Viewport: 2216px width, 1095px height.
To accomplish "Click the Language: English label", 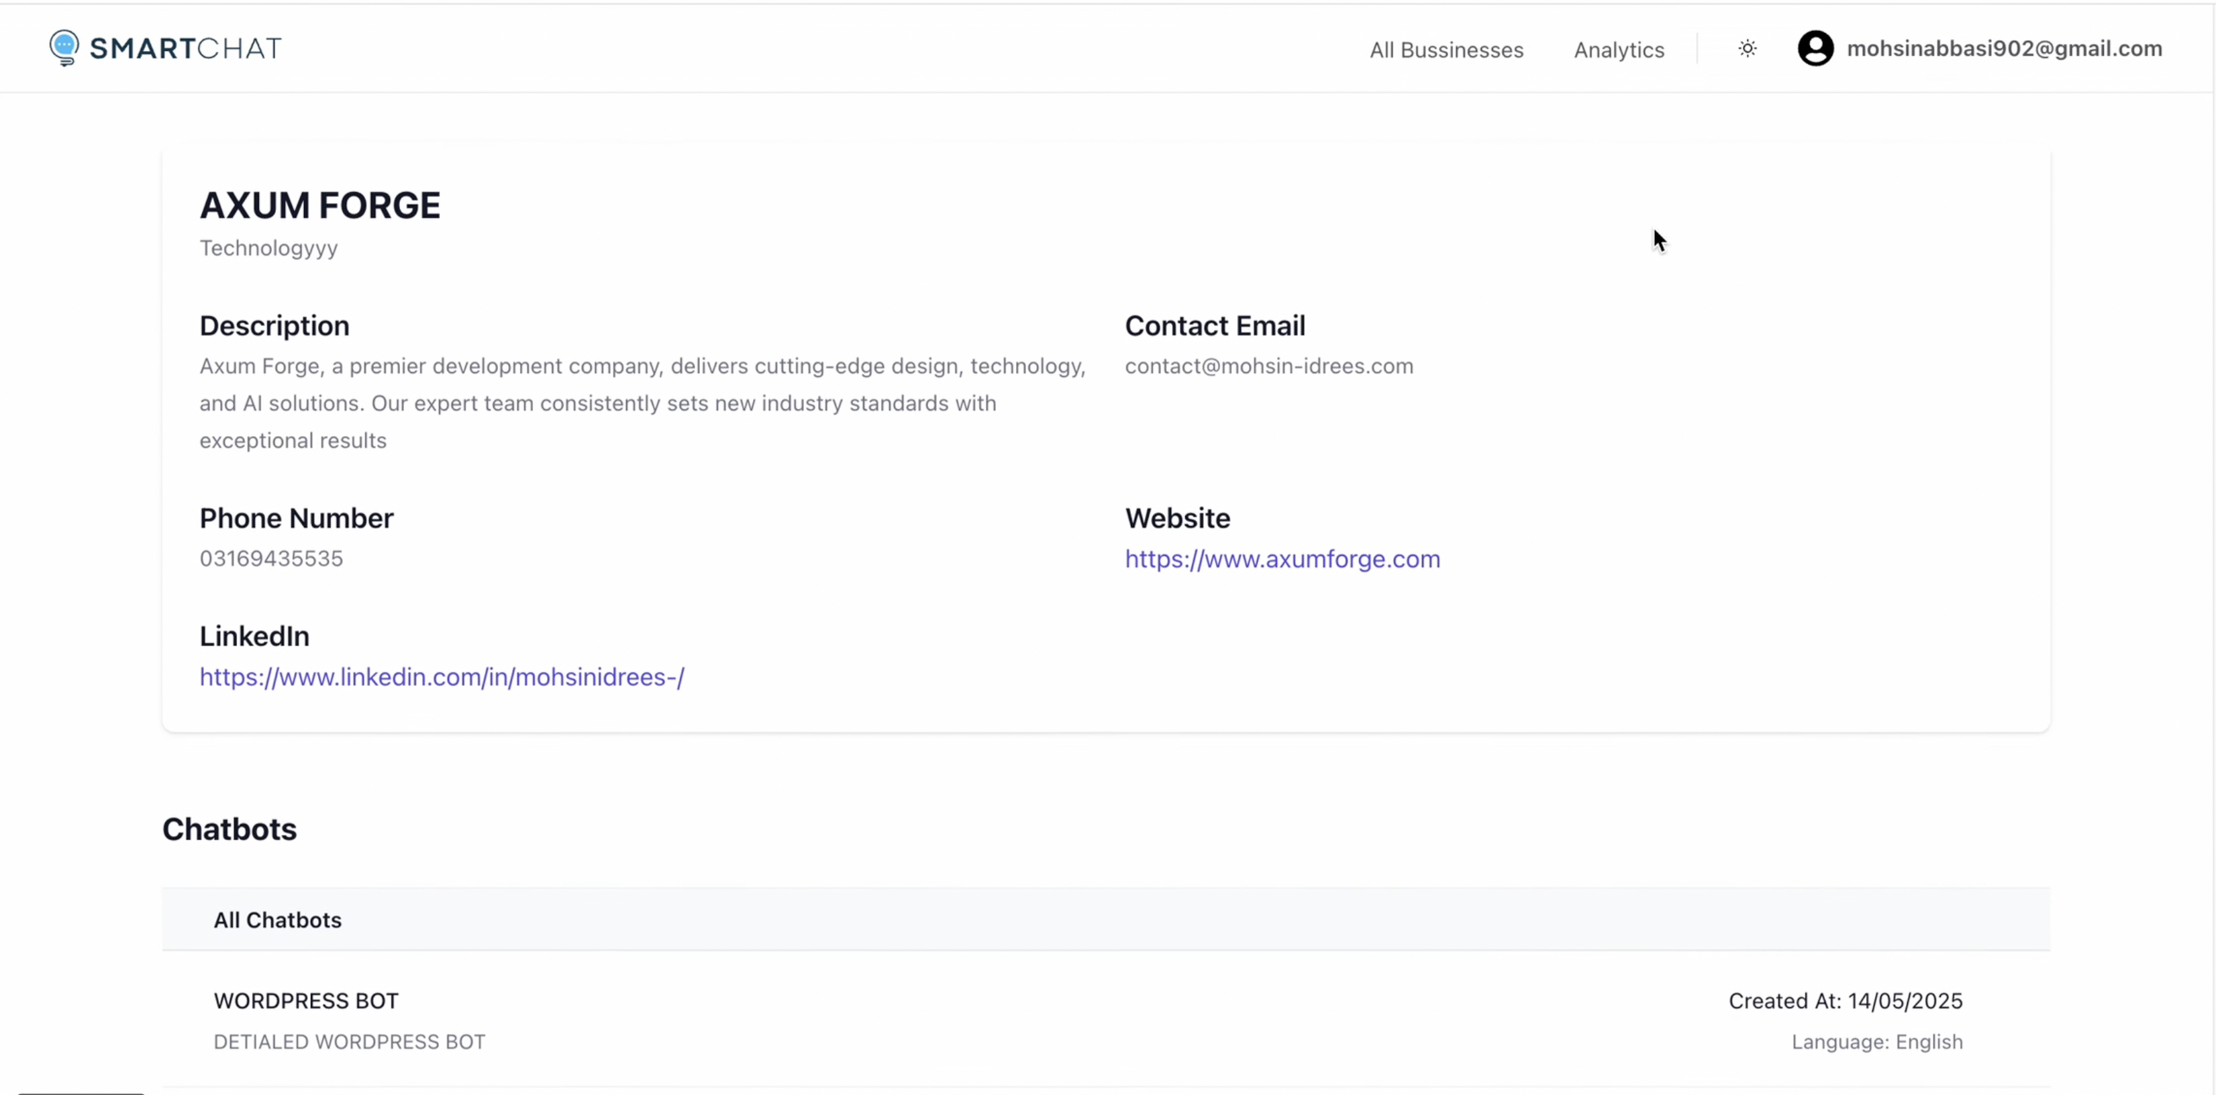I will click(1876, 1042).
